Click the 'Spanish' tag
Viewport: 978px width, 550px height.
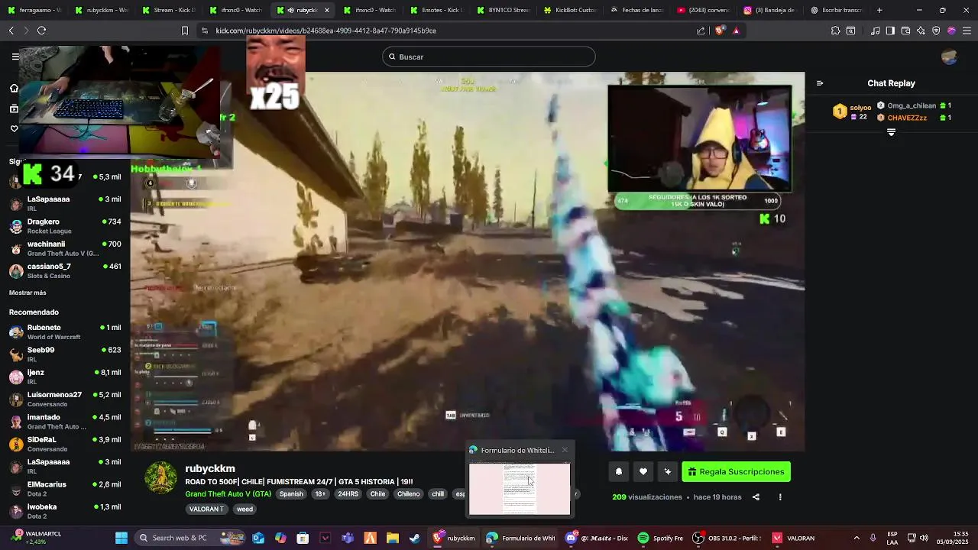291,493
